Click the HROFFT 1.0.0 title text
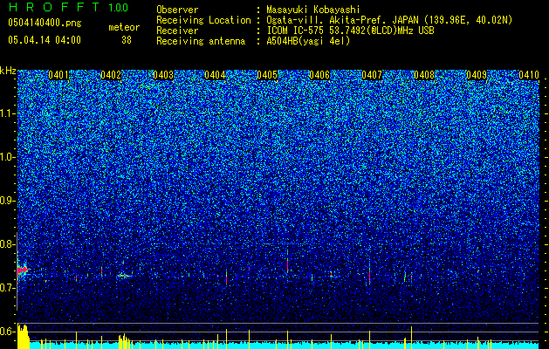 [x=68, y=7]
